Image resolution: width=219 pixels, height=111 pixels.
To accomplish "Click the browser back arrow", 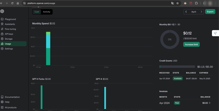I will pyautogui.click(x=1, y=3).
